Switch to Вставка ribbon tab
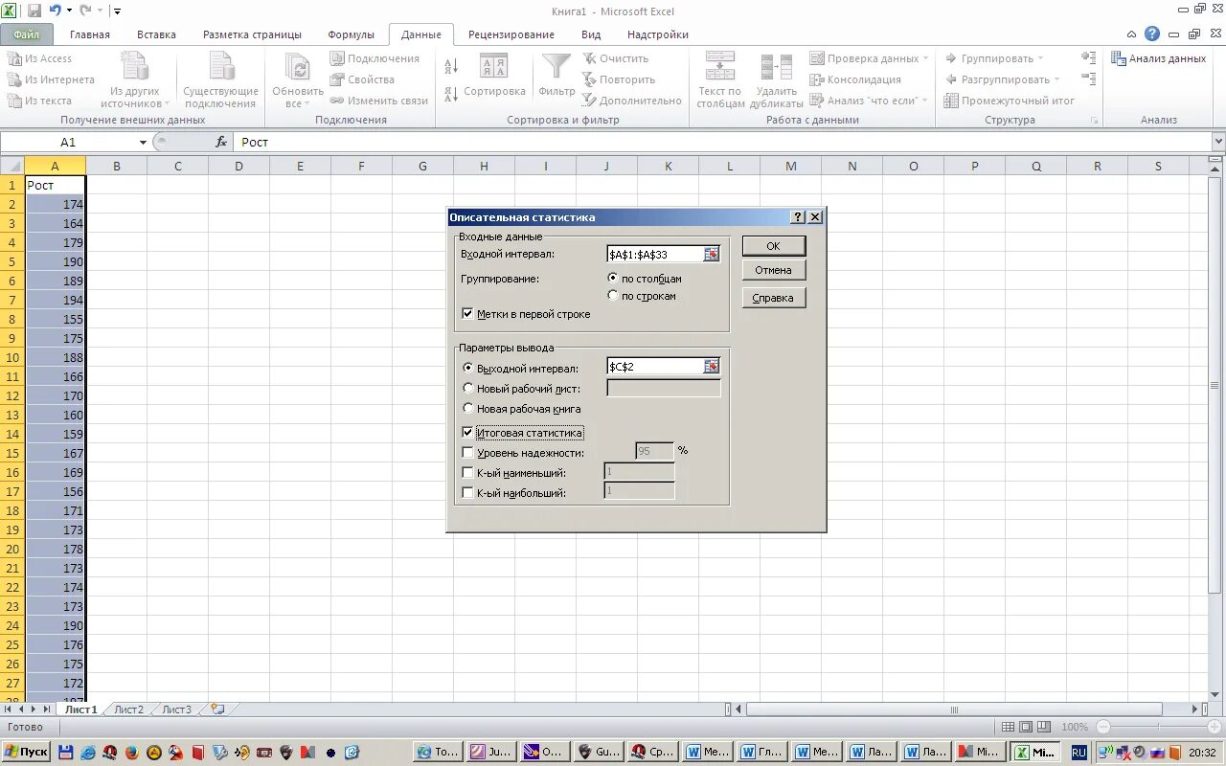The width and height of the screenshot is (1226, 766). tap(156, 34)
